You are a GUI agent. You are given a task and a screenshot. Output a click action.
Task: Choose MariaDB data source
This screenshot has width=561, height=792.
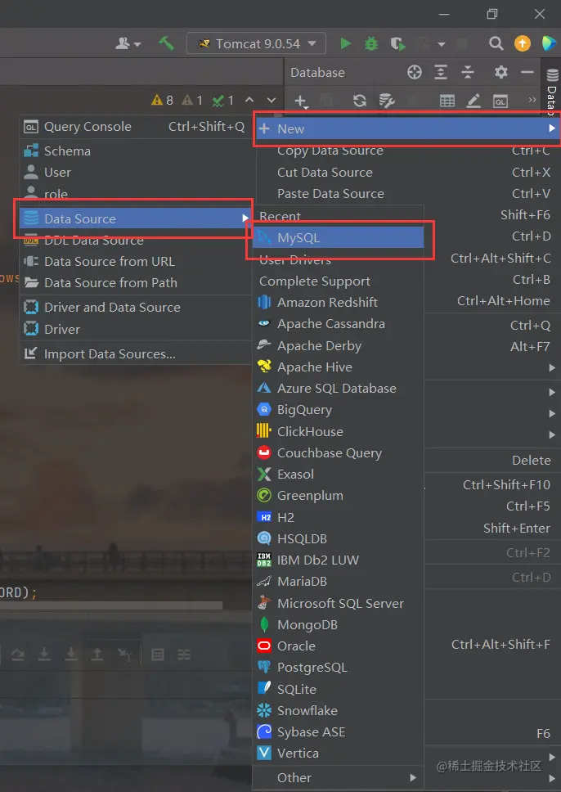pos(339,582)
